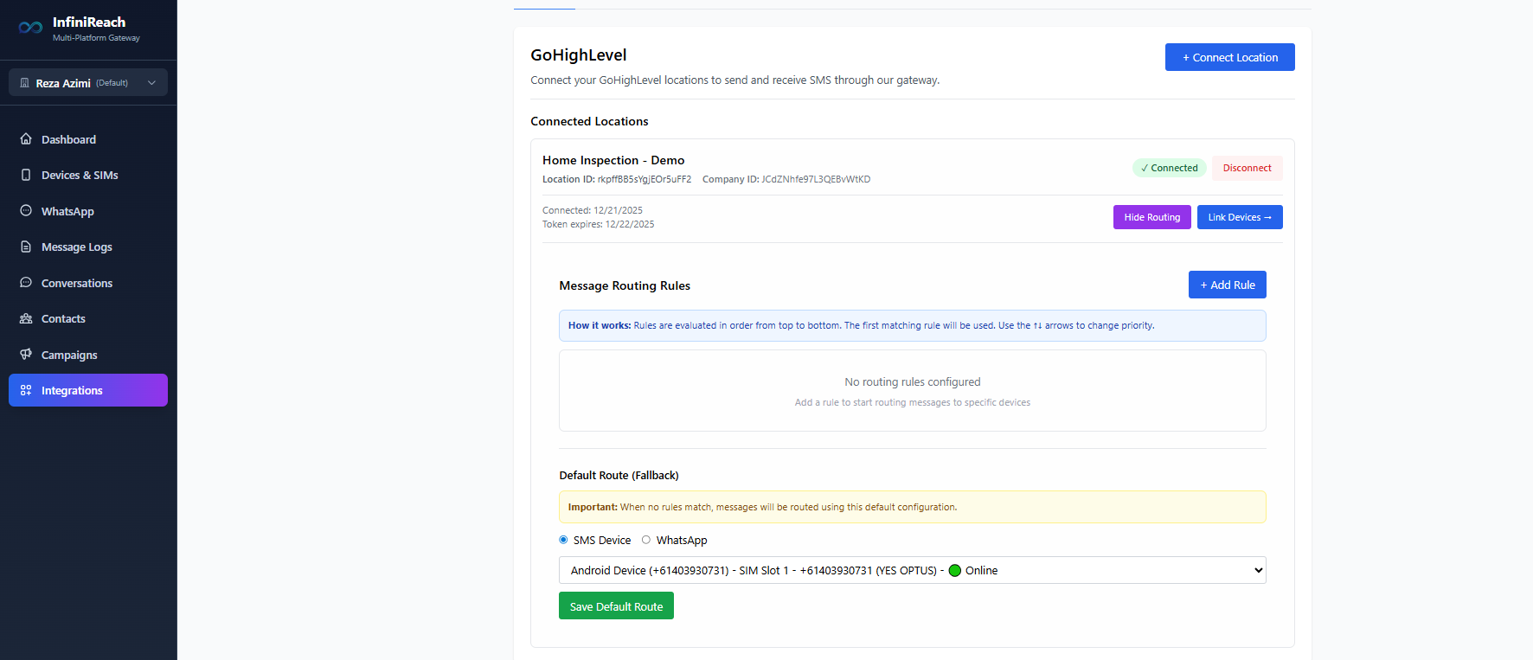1533x660 pixels.
Task: Select the SMS Device radio option
Action: 564,540
